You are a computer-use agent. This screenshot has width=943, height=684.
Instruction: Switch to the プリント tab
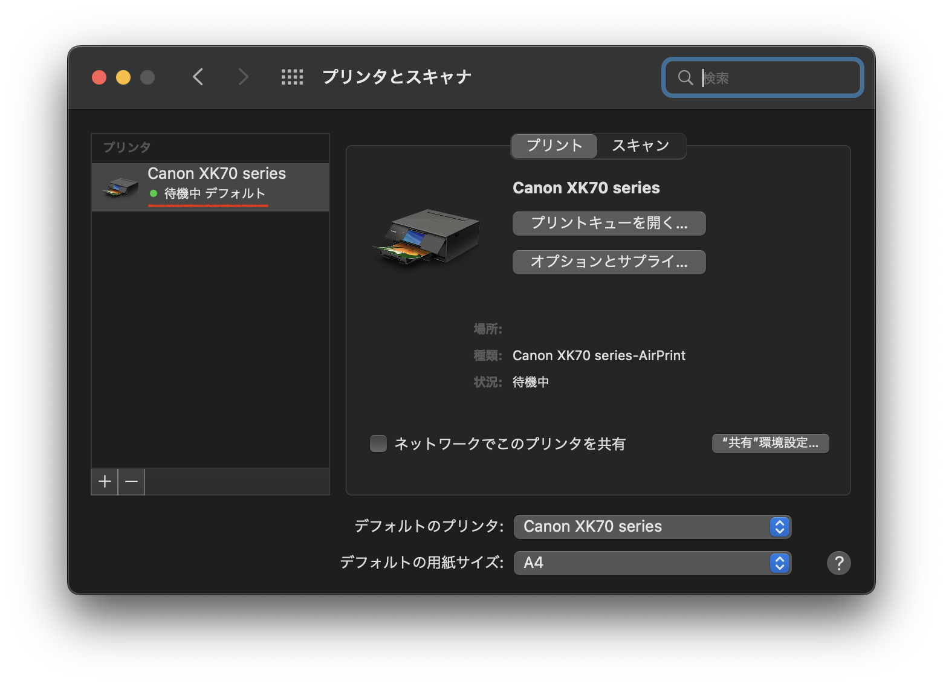point(554,146)
